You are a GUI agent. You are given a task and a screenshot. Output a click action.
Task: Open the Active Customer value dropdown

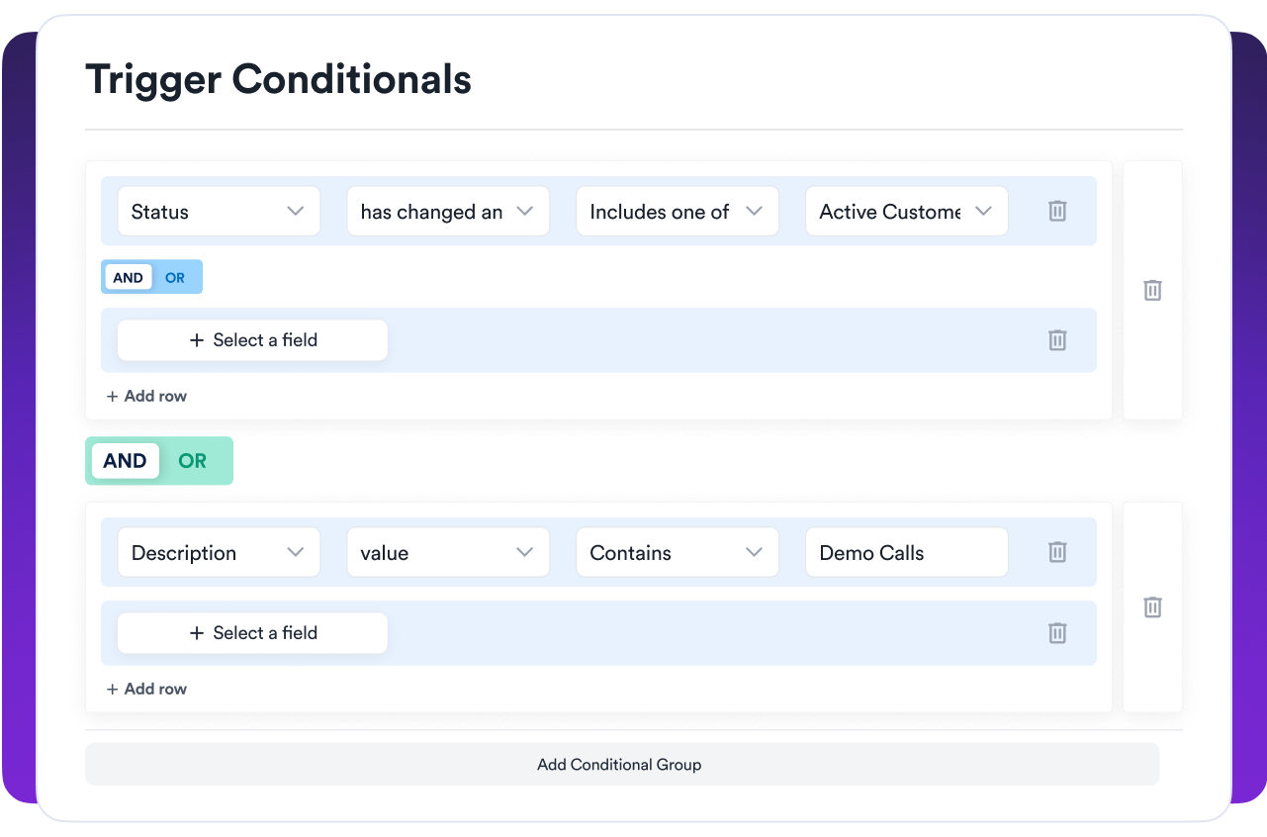tap(907, 212)
